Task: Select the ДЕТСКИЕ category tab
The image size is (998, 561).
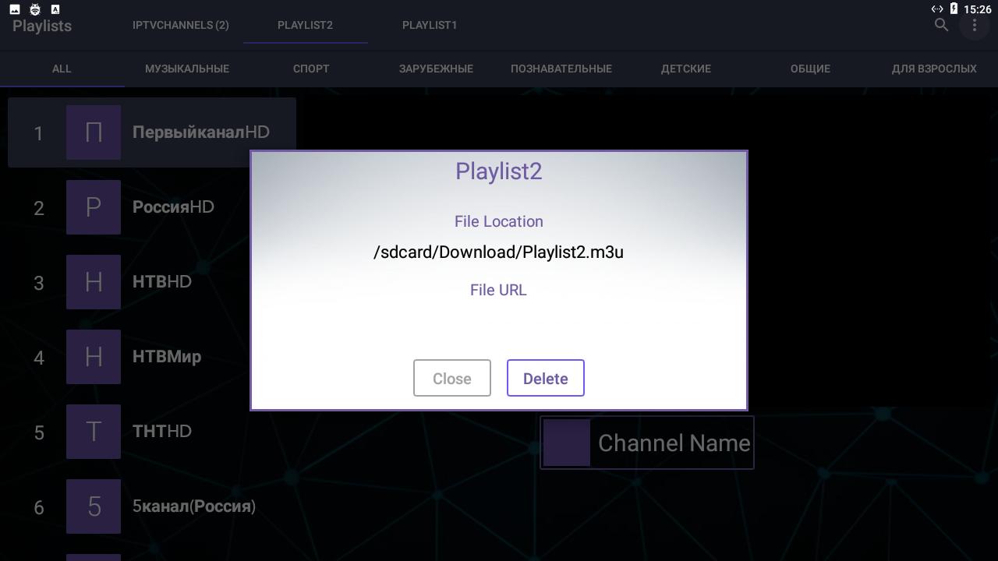Action: tap(686, 69)
